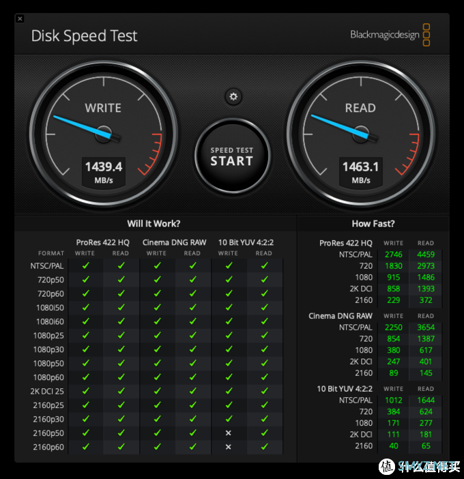Click ProRes 1080 read value 1486
Image resolution: width=464 pixels, height=479 pixels.
(x=426, y=278)
